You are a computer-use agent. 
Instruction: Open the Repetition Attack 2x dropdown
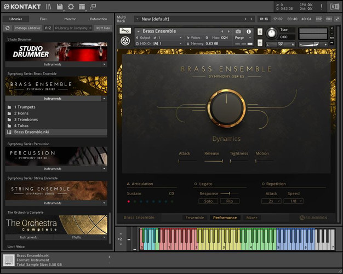(271, 201)
